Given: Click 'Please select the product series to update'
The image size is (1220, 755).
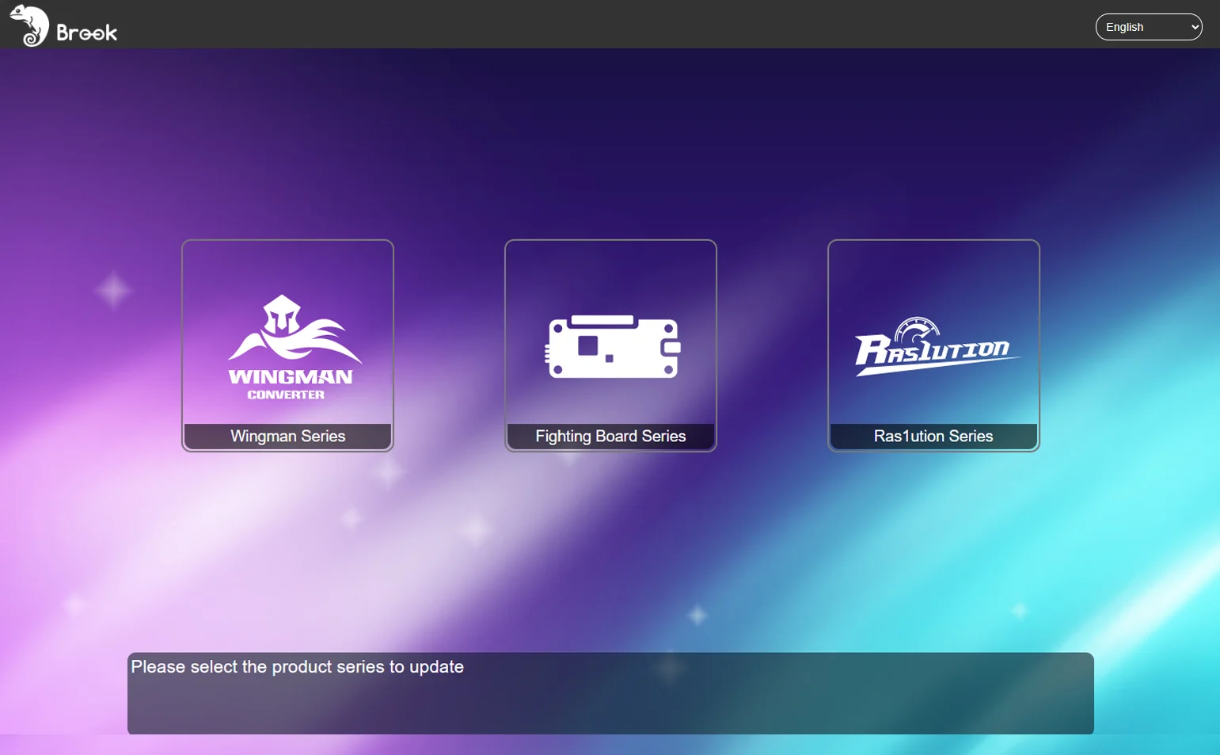Looking at the screenshot, I should click(298, 667).
